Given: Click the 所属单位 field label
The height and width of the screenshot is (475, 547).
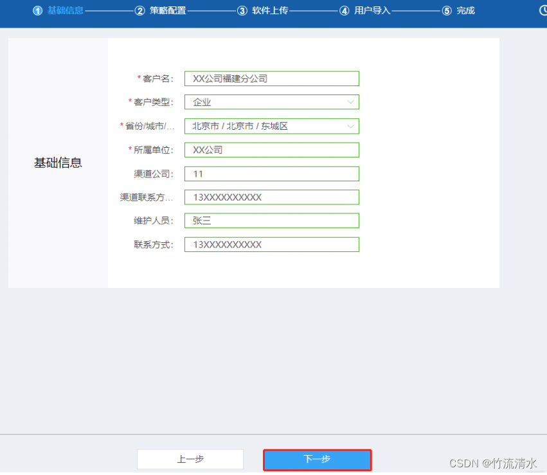Looking at the screenshot, I should coord(153,150).
